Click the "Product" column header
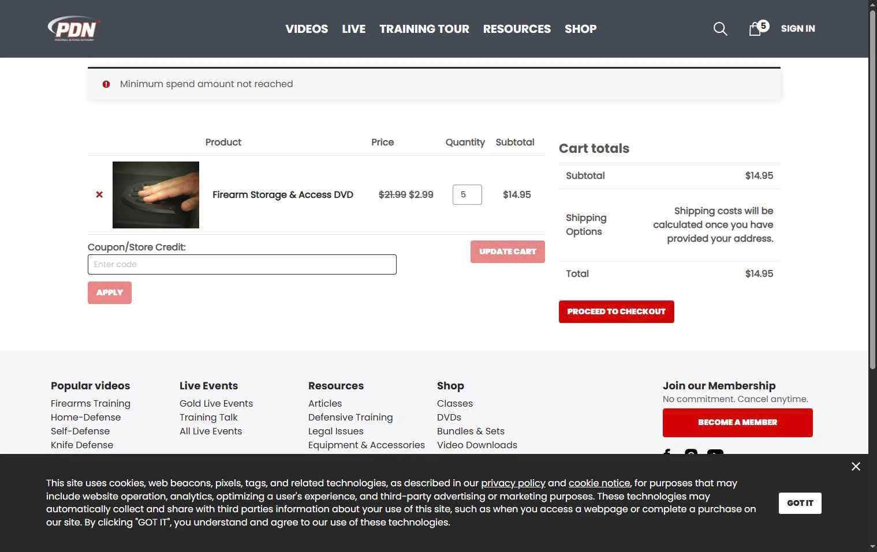The width and height of the screenshot is (877, 552). (223, 142)
